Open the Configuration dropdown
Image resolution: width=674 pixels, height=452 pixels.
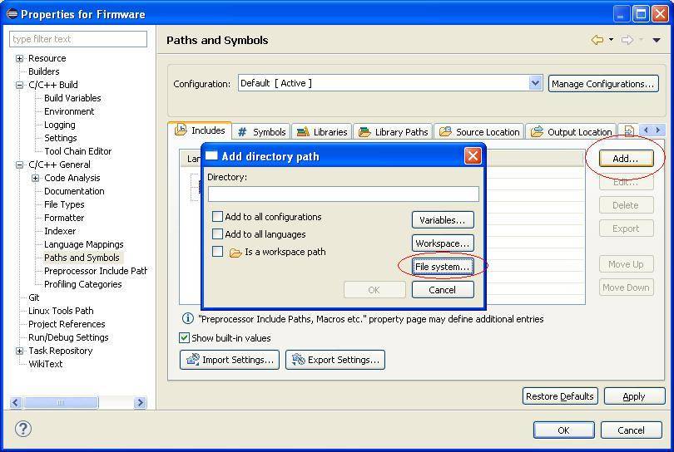click(535, 83)
